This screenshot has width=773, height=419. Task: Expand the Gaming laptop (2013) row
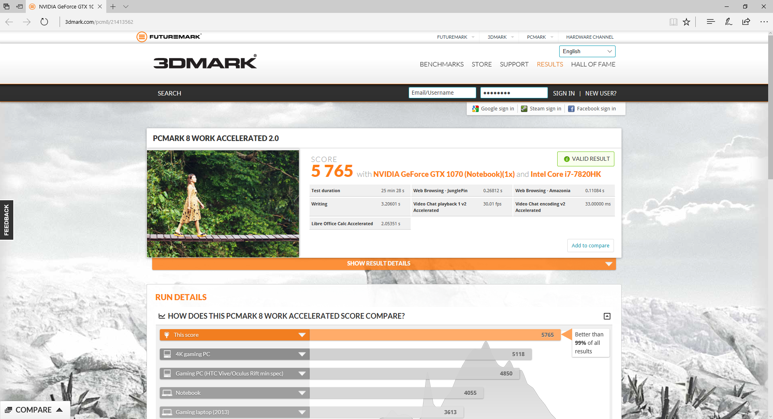pyautogui.click(x=302, y=412)
